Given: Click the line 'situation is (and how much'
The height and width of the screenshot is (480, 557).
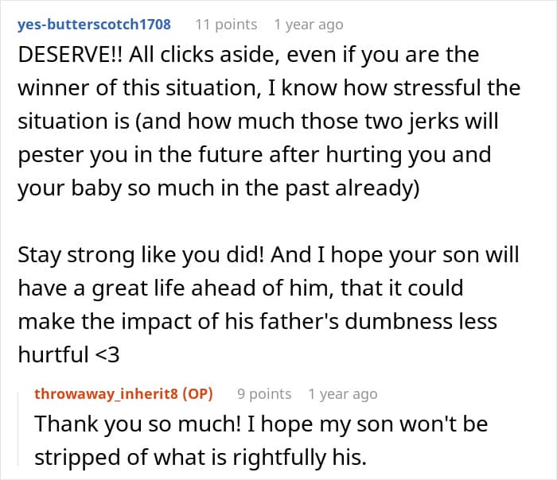Looking at the screenshot, I should point(258,122).
